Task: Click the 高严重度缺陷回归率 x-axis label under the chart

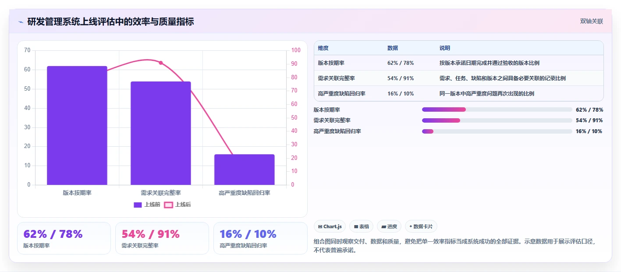Action: tap(244, 193)
